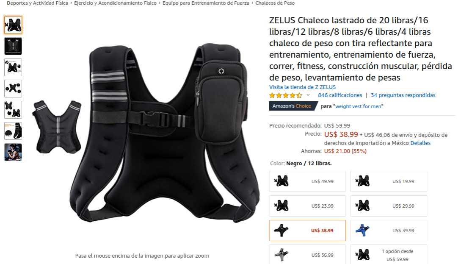Select the blue vest US$ 39.99 swatch
The image size is (461, 264).
pos(388,231)
